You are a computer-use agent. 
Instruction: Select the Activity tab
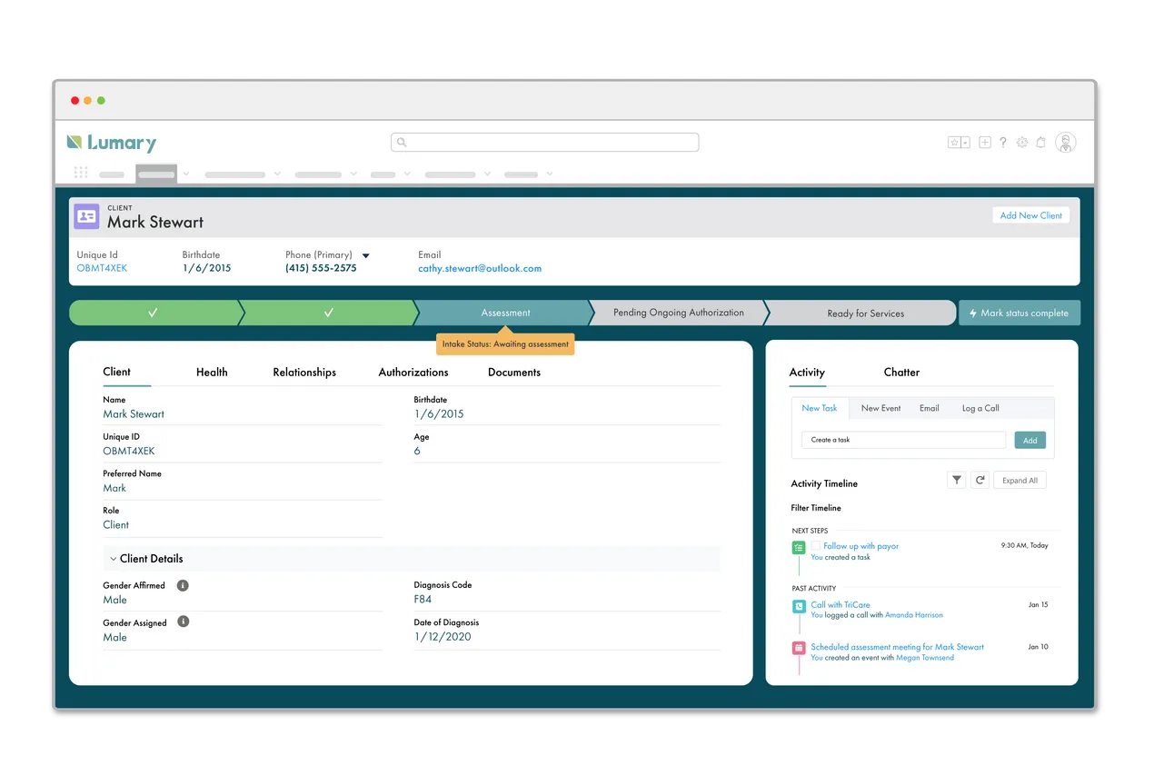point(807,373)
